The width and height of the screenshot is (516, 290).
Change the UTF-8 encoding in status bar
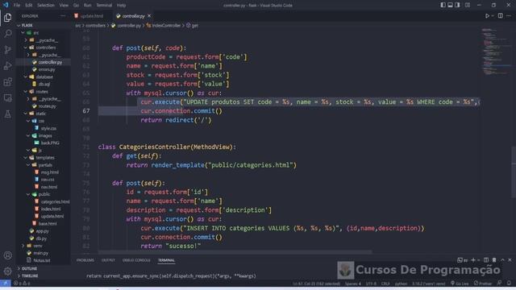[x=371, y=284]
